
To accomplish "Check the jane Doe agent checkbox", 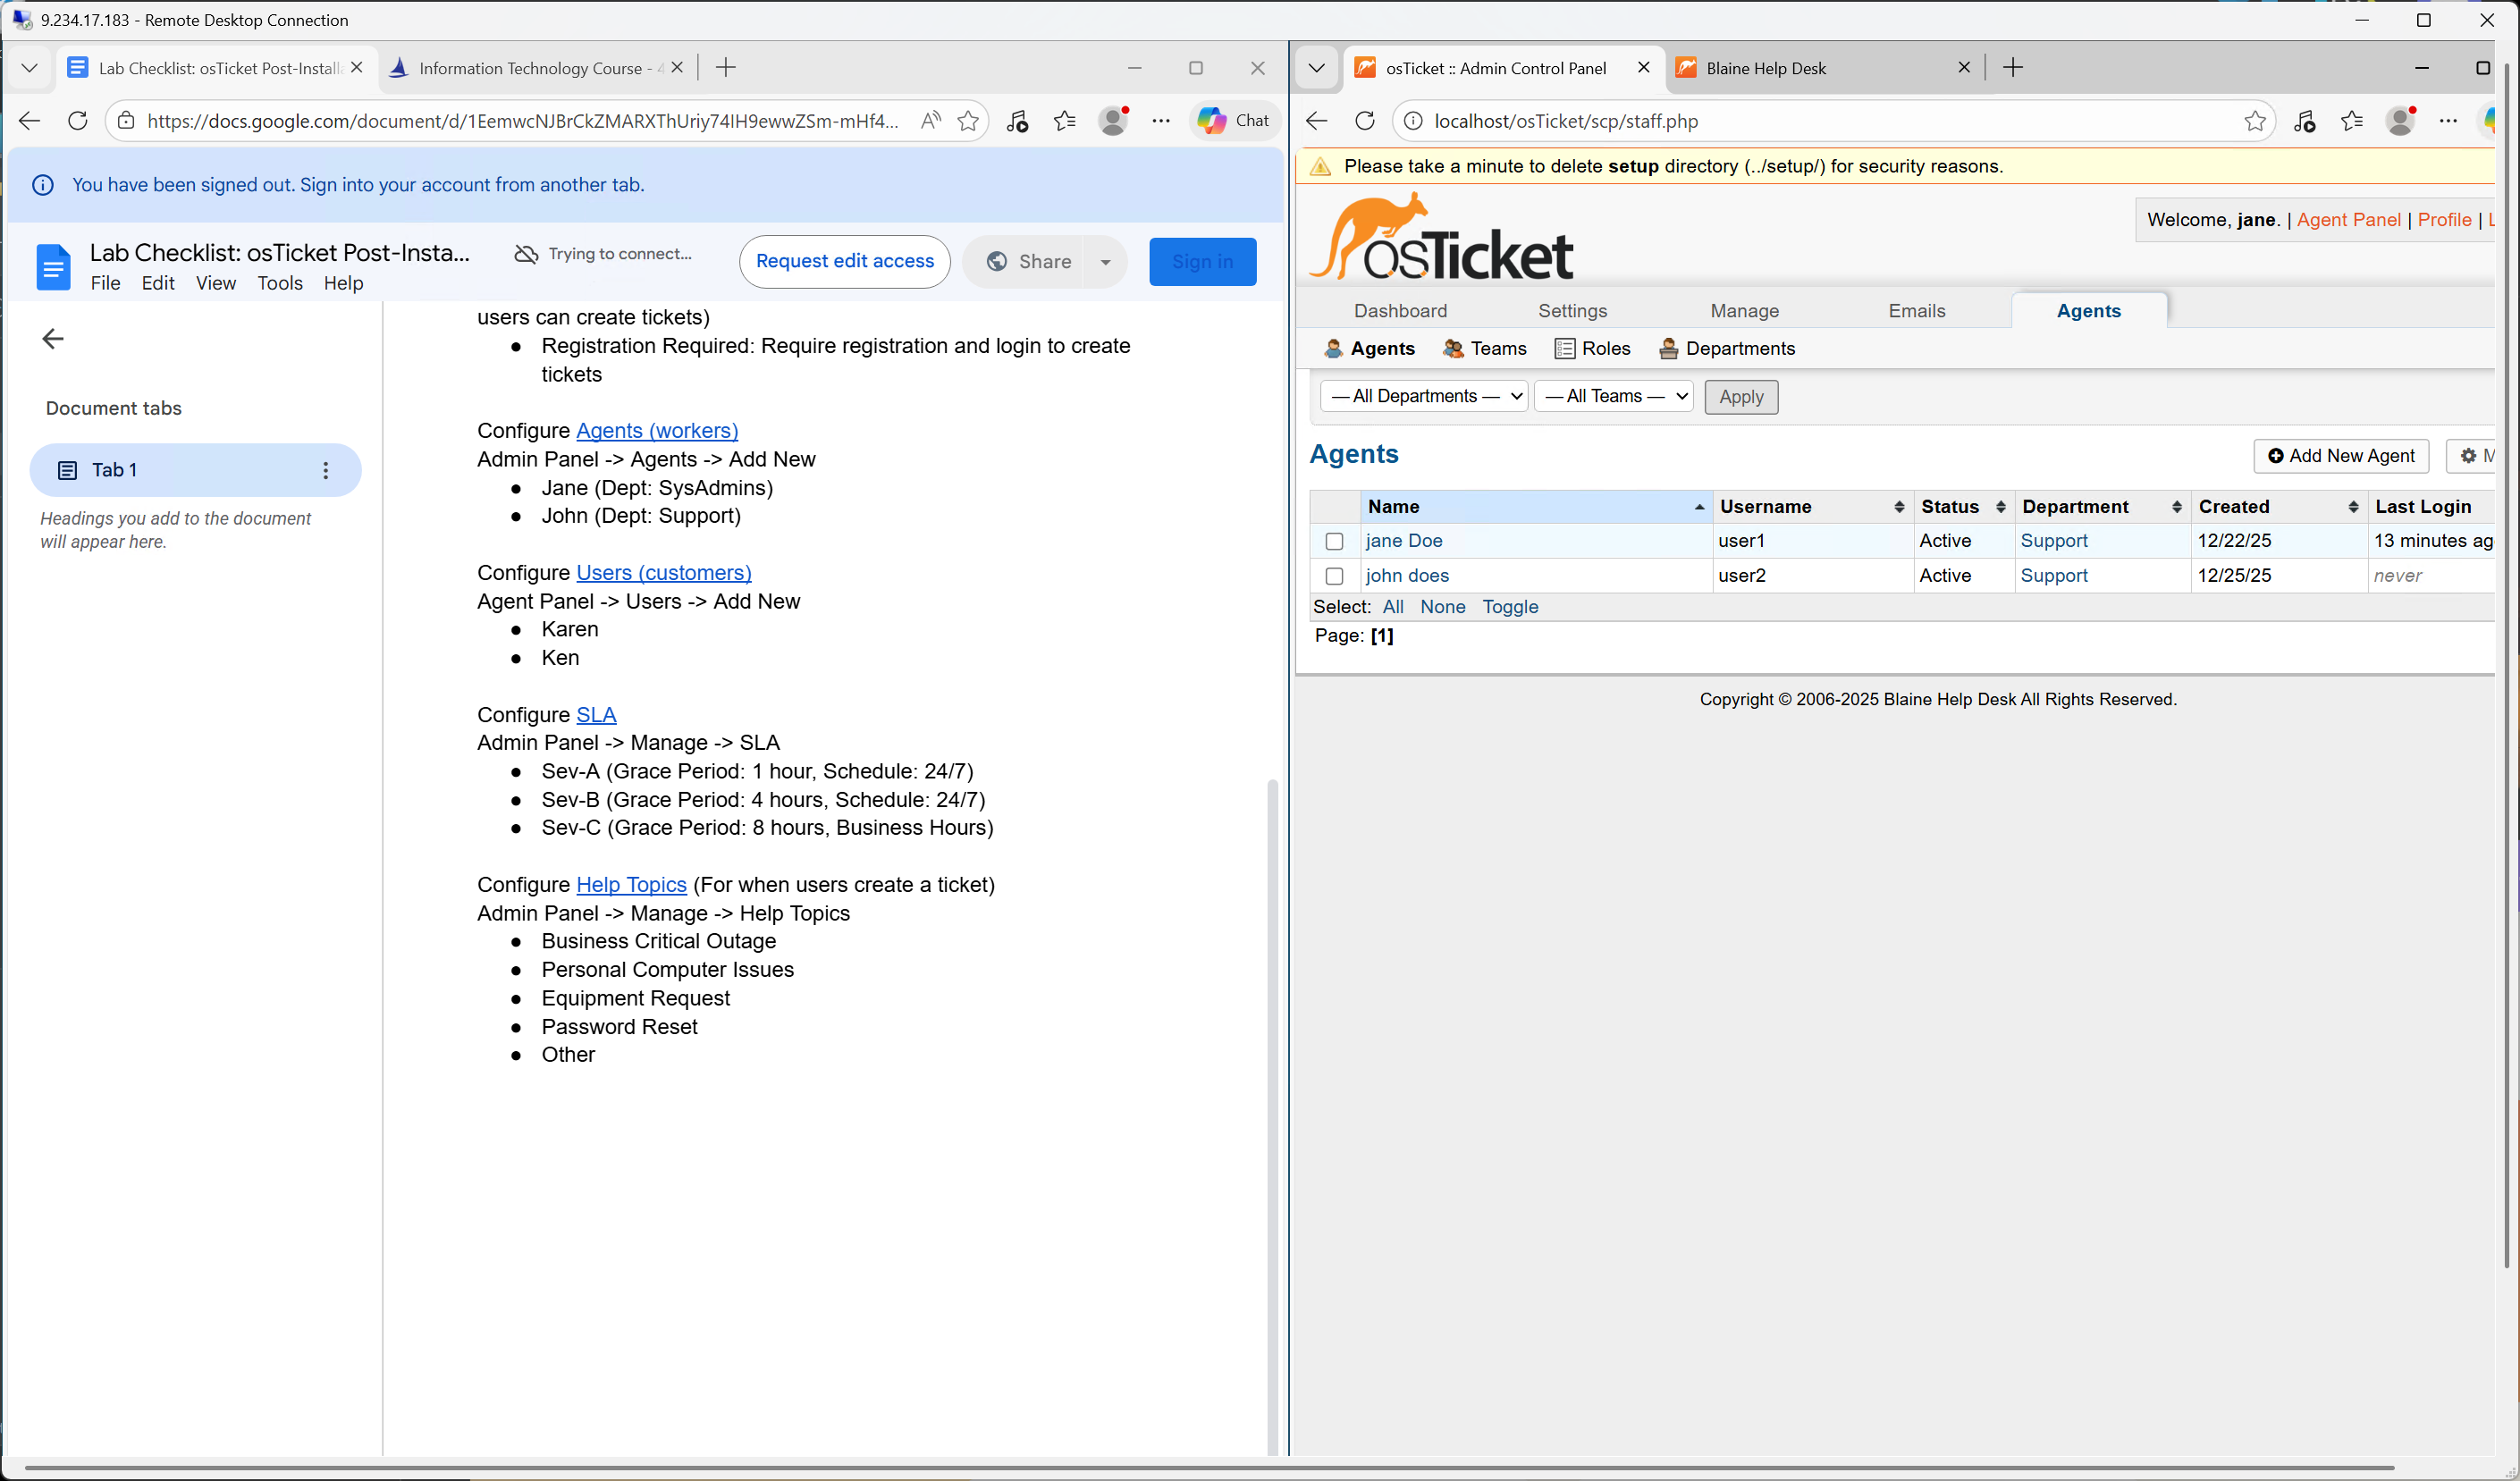I will coord(1334,541).
